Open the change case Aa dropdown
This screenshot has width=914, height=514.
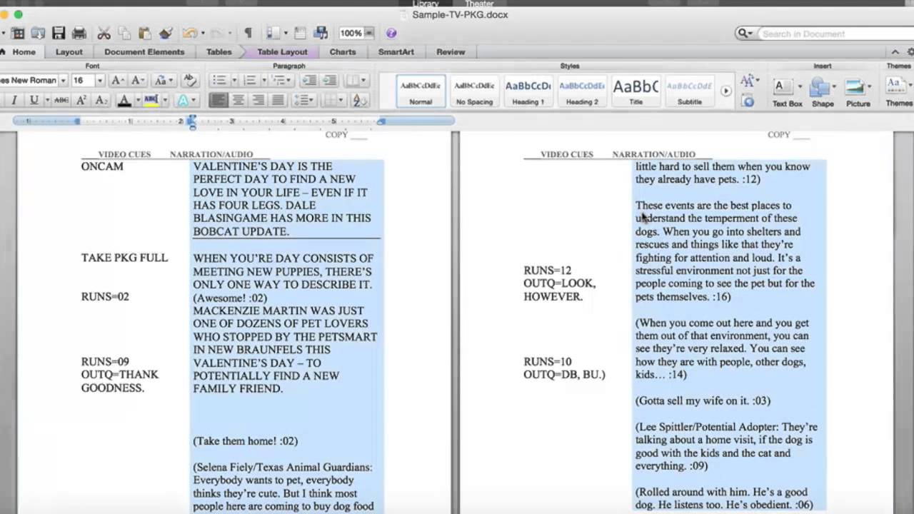(x=164, y=81)
